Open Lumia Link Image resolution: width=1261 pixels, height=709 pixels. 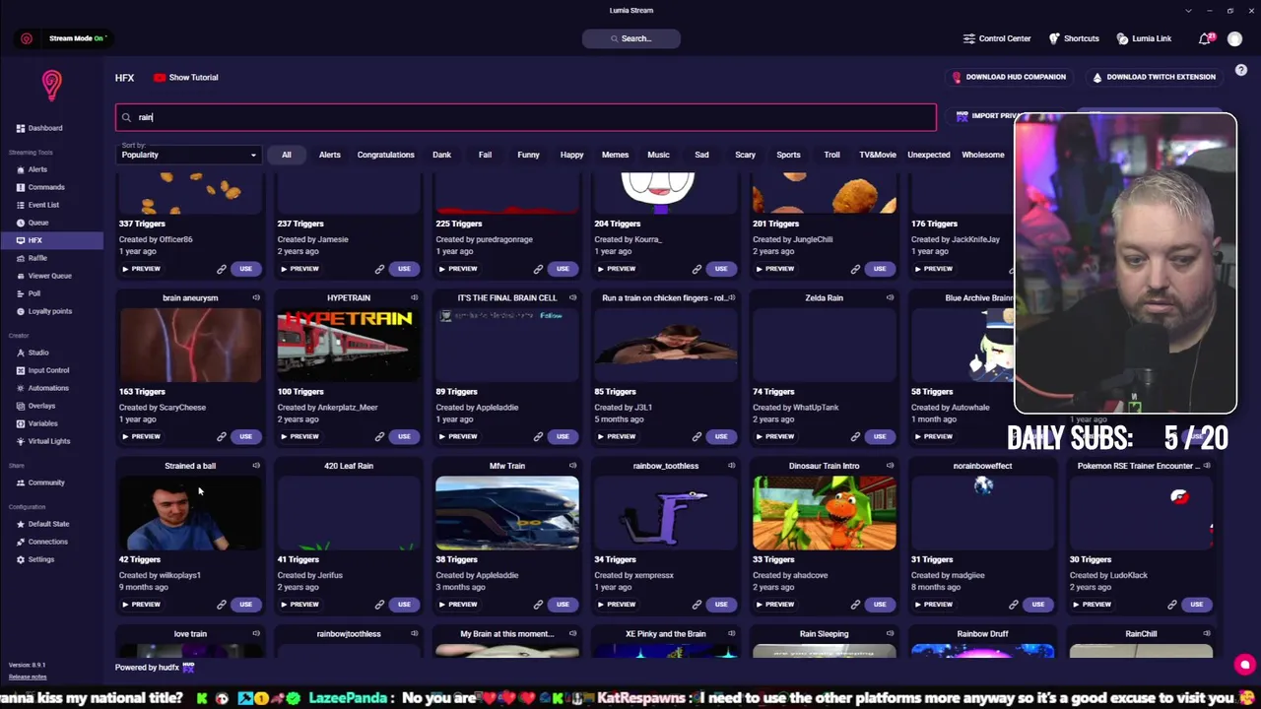[x=1144, y=38]
